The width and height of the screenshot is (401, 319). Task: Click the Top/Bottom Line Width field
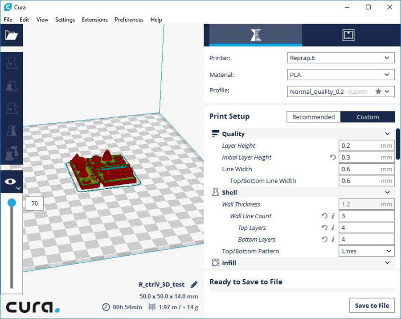[x=367, y=181]
